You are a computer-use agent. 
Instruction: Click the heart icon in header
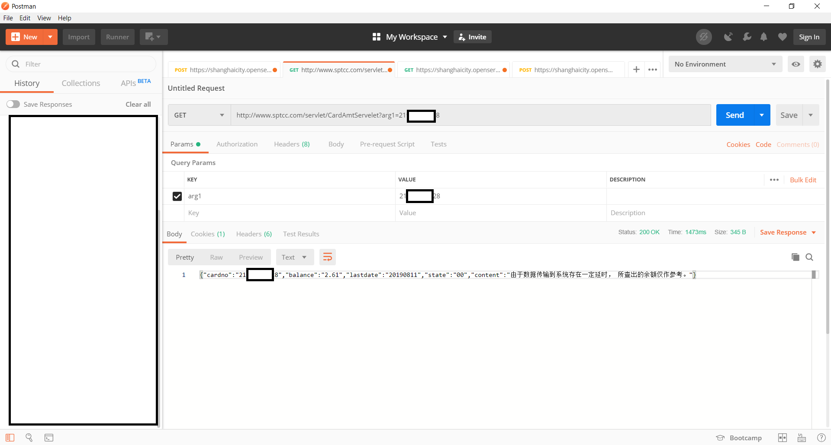pos(782,37)
